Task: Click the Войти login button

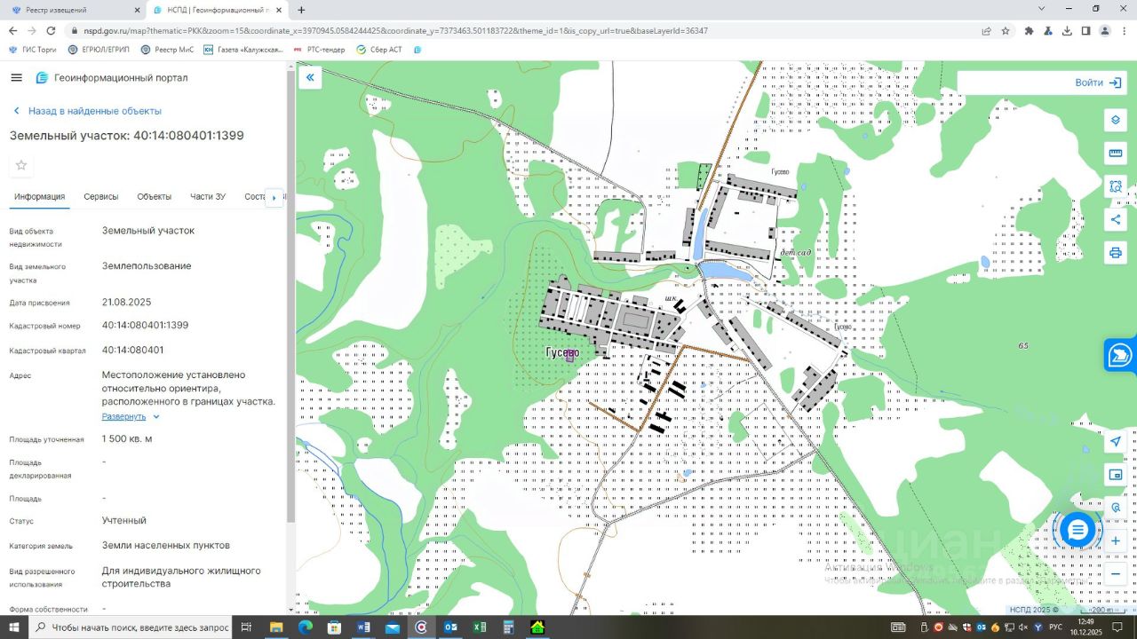Action: (x=1098, y=83)
